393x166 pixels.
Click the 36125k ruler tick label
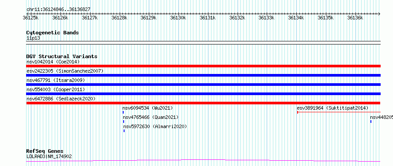tap(30, 18)
